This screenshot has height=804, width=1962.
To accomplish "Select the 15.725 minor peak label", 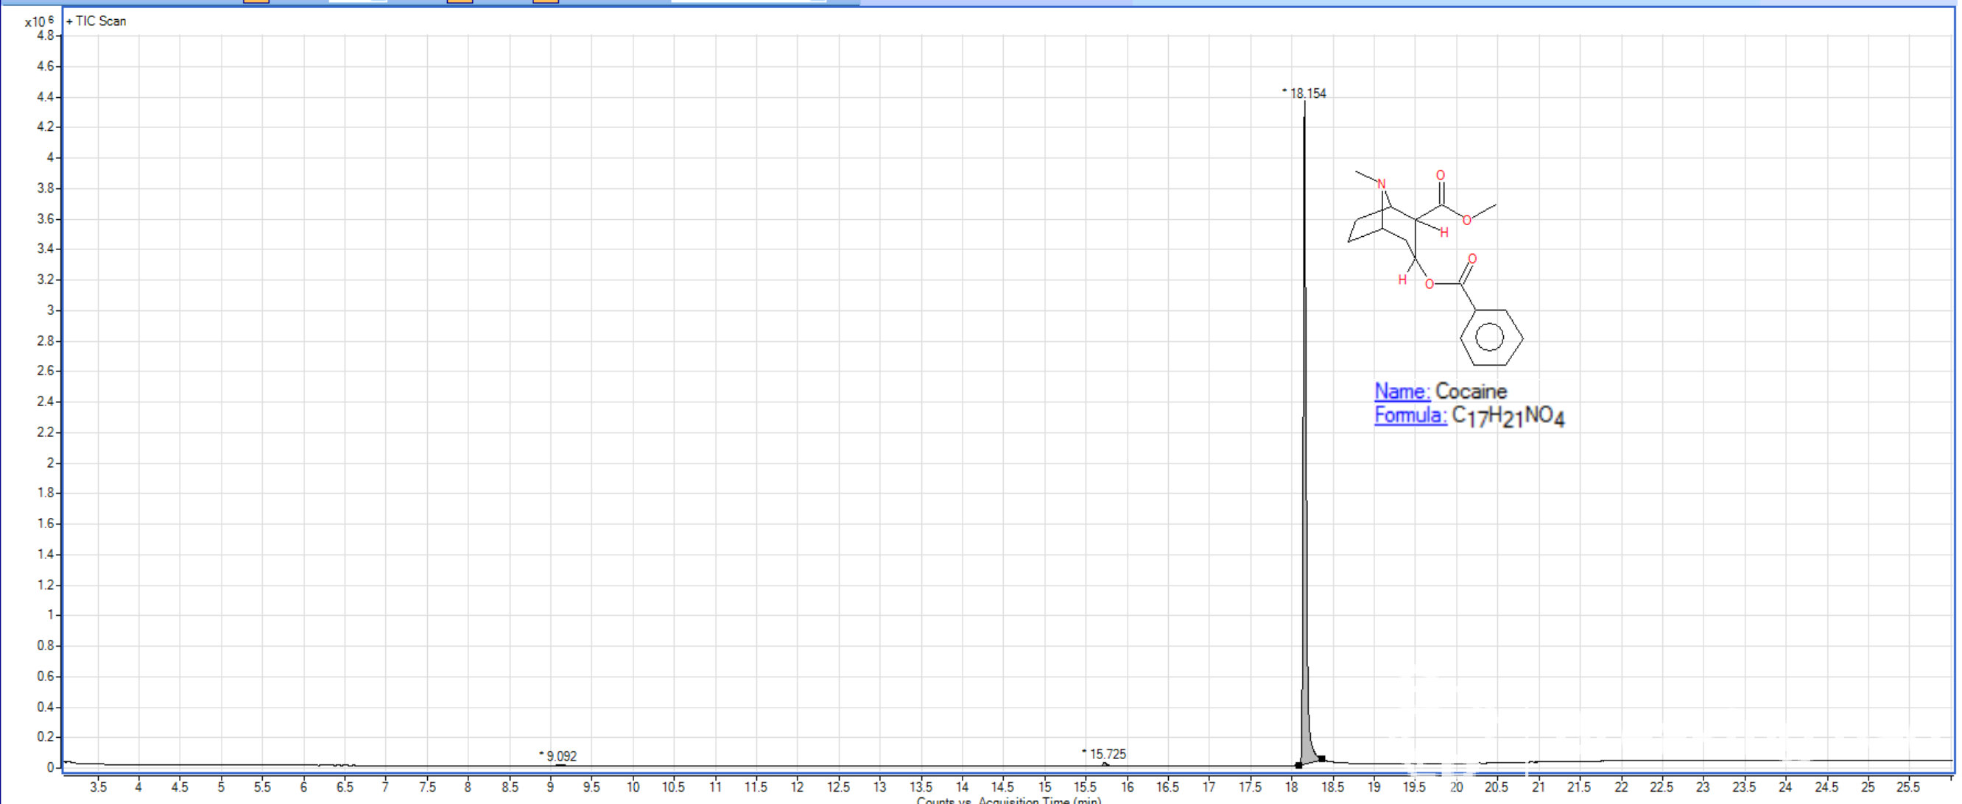I will click(1107, 754).
